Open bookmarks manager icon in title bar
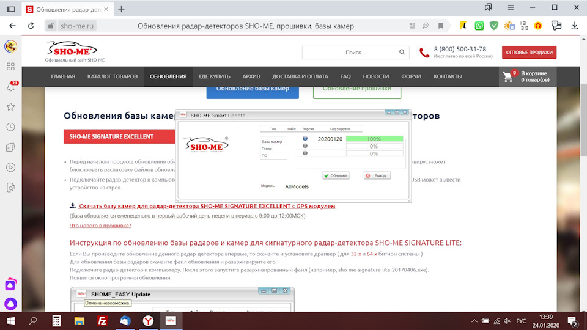This screenshot has height=330, width=587. tap(488, 7)
